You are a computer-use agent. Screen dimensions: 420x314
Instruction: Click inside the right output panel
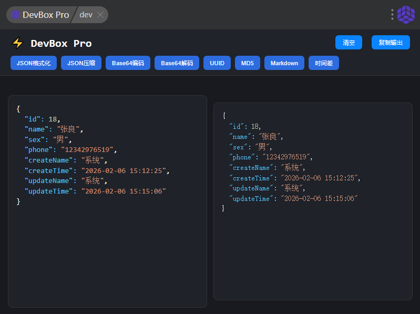tap(313, 252)
